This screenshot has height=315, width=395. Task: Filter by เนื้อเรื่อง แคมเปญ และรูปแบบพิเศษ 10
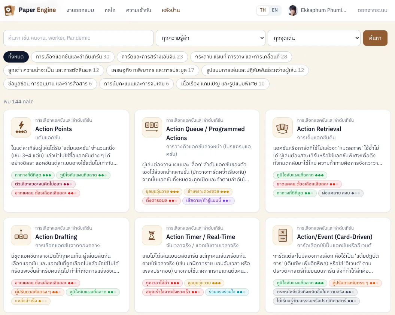[x=223, y=84]
